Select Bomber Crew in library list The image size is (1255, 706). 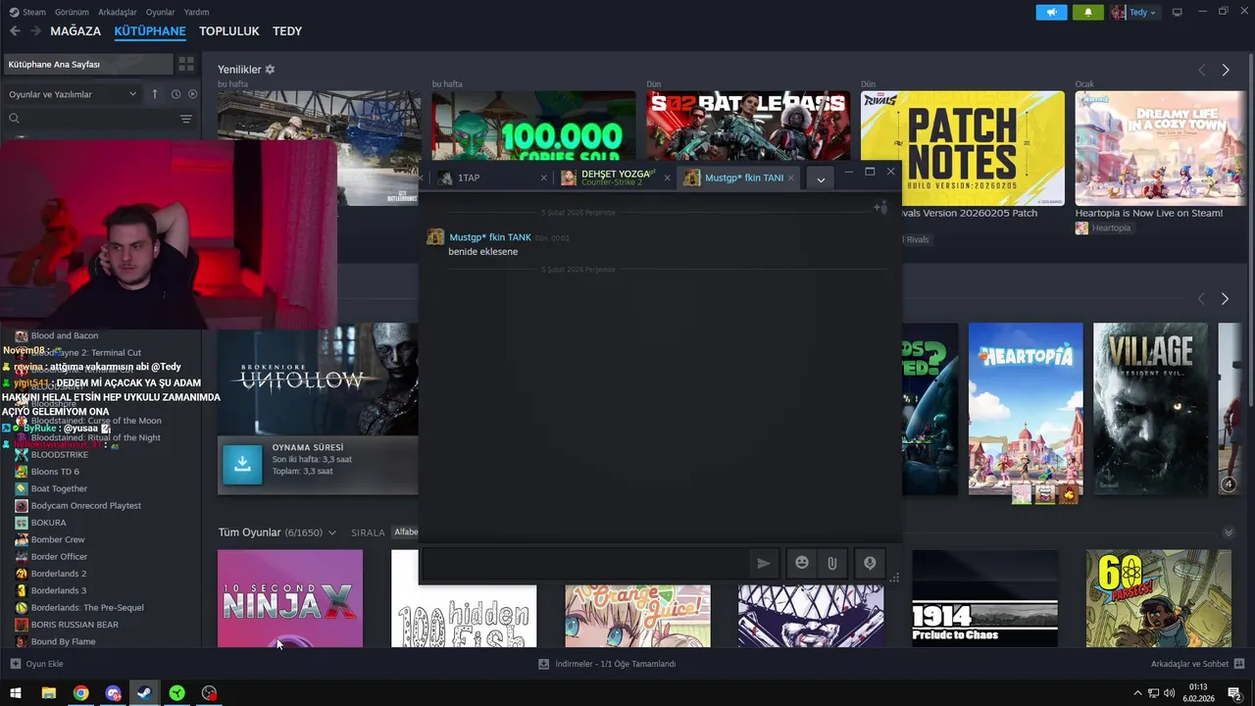[58, 539]
